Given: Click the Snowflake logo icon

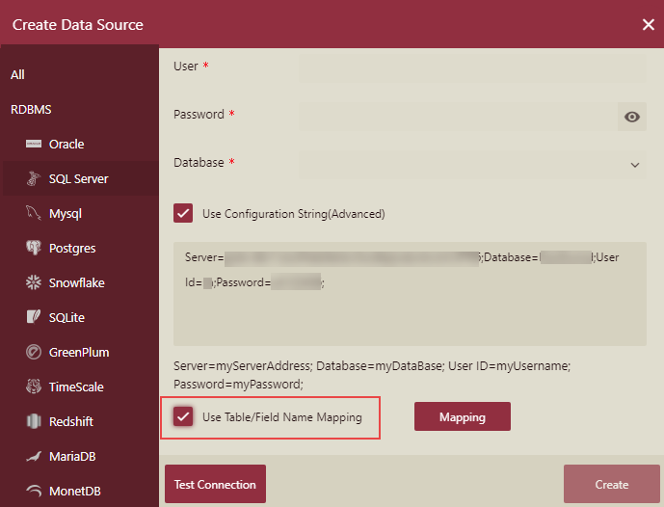Looking at the screenshot, I should coord(34,282).
